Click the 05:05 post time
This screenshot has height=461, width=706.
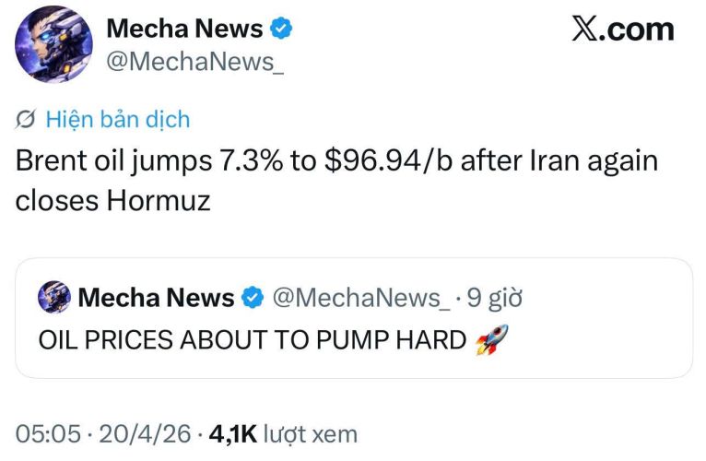coord(48,434)
